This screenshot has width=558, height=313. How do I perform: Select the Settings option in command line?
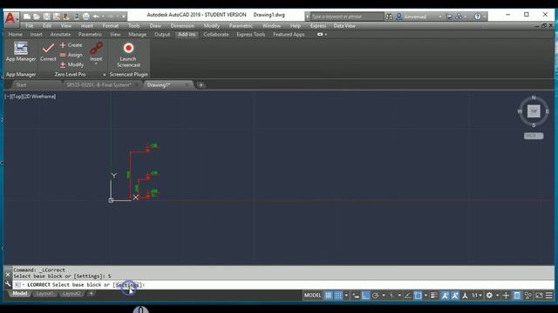click(127, 285)
